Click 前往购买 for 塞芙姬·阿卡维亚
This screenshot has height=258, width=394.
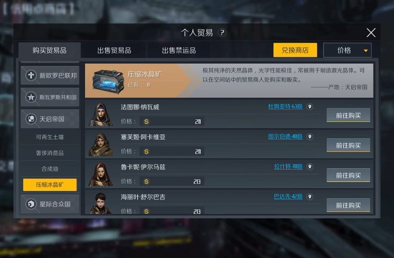point(348,145)
